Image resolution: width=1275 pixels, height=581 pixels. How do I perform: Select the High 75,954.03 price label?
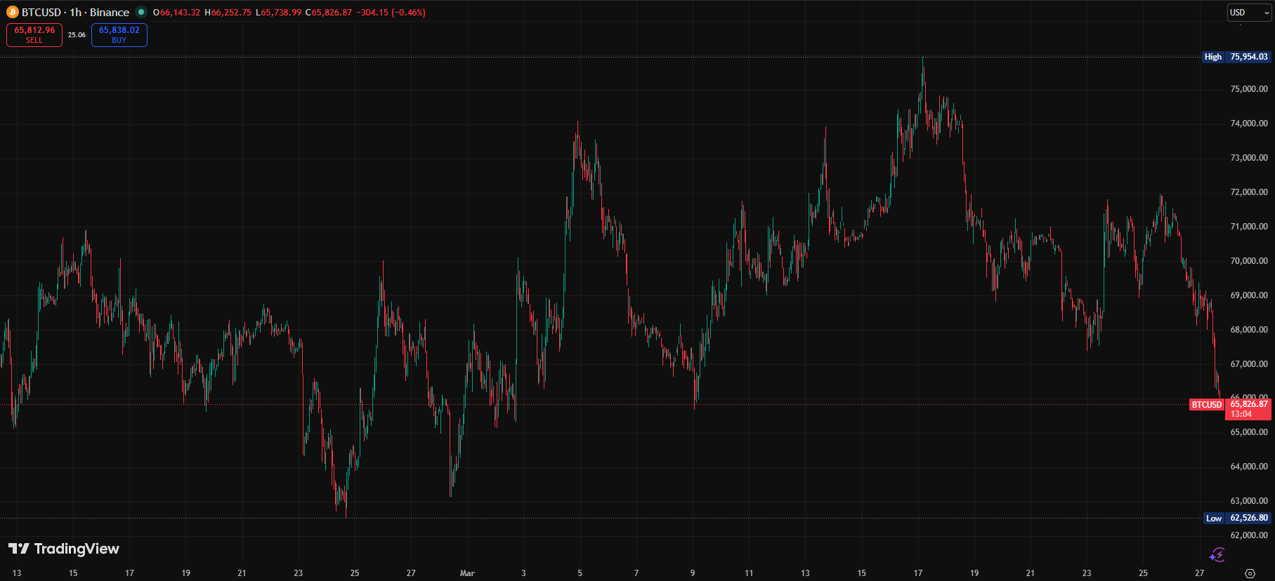click(1236, 57)
